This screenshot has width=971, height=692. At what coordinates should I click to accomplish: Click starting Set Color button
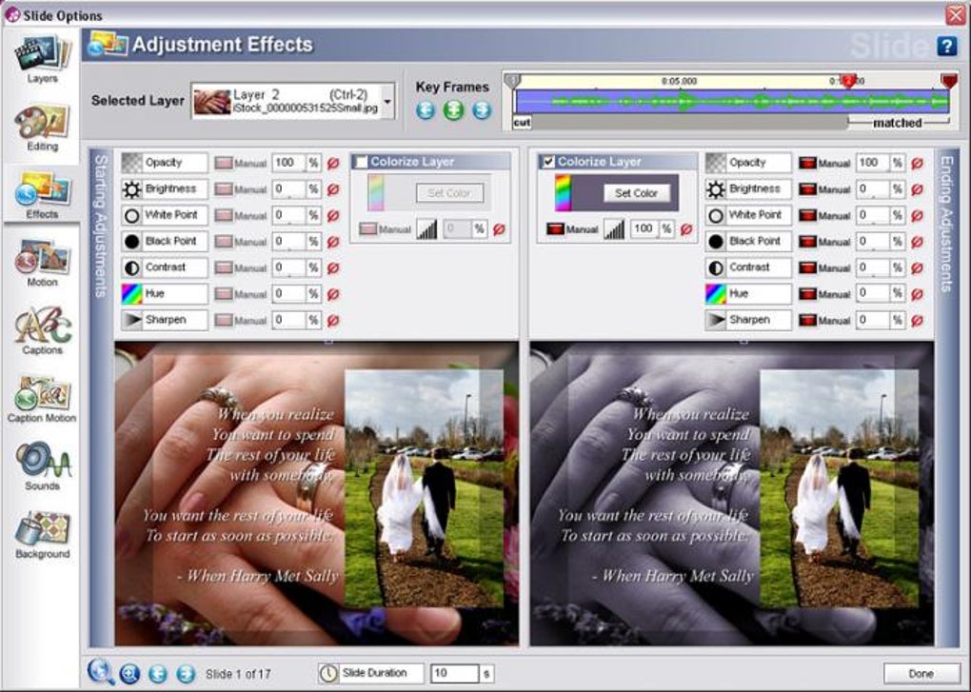point(449,193)
